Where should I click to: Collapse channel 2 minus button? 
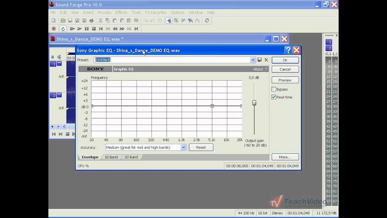point(59,95)
